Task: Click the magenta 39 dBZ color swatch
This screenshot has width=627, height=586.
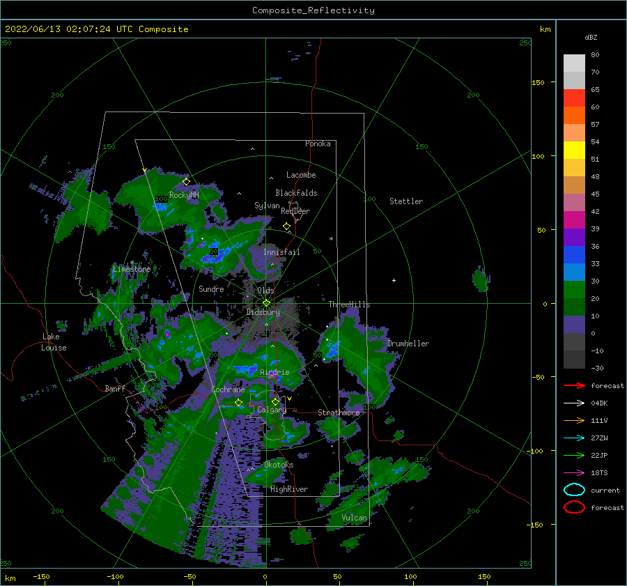Action: click(574, 219)
